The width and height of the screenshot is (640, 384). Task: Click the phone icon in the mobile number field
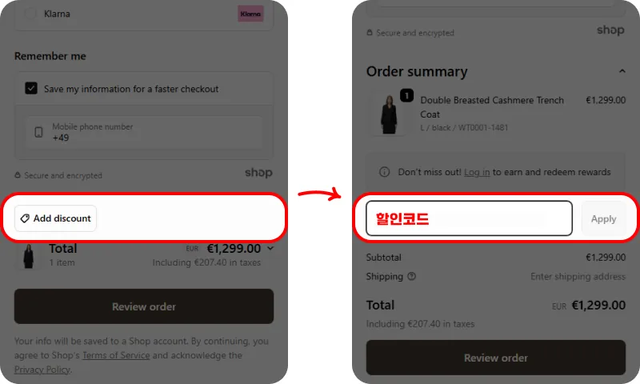click(38, 132)
